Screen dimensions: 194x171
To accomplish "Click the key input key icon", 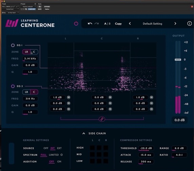I will 4,13.
